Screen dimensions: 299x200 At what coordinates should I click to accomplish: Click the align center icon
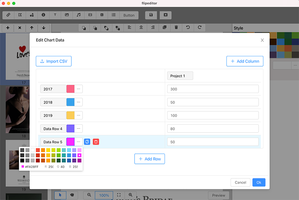click(x=141, y=28)
